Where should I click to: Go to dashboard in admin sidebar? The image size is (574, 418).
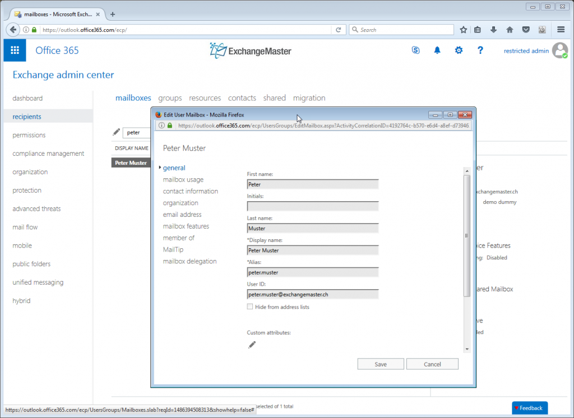point(27,98)
